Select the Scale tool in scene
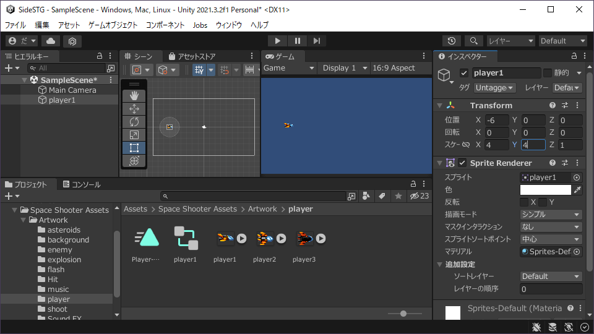The height and width of the screenshot is (334, 594). point(134,135)
